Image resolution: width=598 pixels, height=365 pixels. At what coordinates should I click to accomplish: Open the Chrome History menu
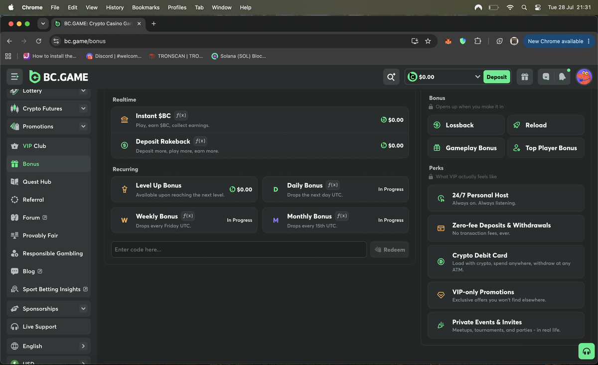(x=115, y=7)
